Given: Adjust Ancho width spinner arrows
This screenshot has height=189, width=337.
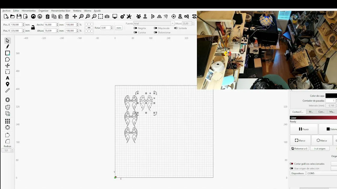Looking at the screenshot, I should (x=57, y=25).
